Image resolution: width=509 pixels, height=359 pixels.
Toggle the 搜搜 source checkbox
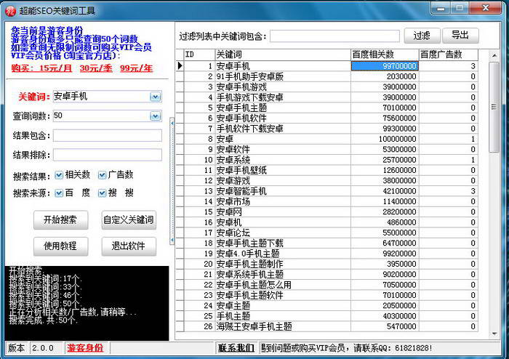[103, 193]
